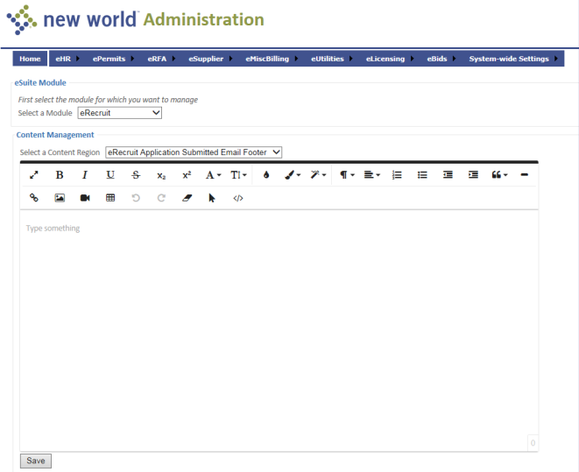This screenshot has height=472, width=579.
Task: Expand the Content Region dropdown
Action: [x=194, y=152]
